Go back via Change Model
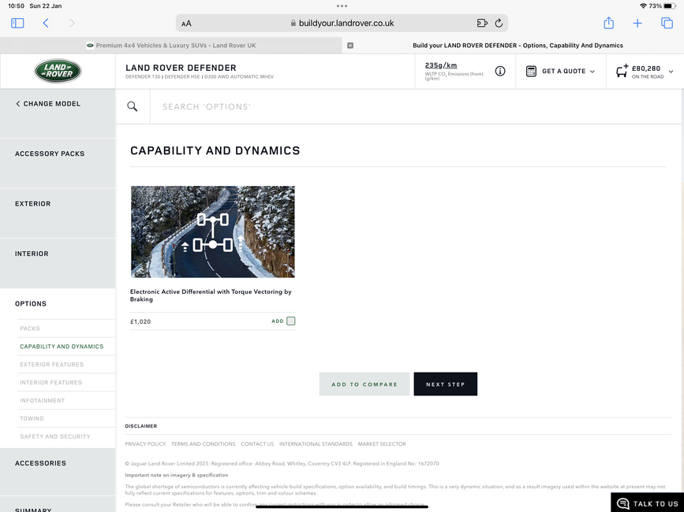 pyautogui.click(x=48, y=104)
